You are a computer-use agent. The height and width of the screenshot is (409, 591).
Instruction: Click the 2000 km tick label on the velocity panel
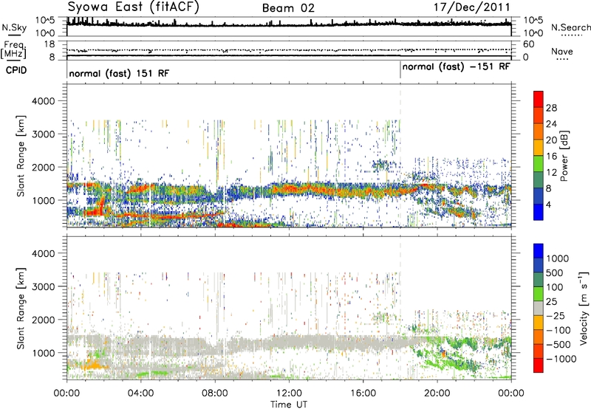(44, 320)
